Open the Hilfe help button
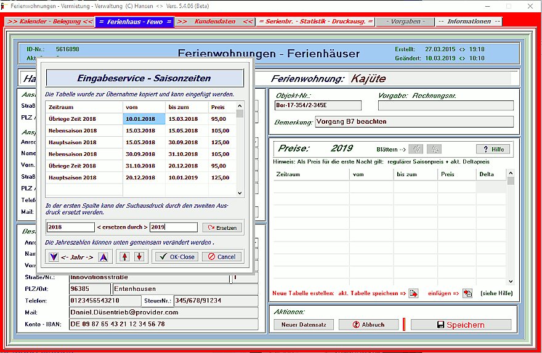 pos(492,149)
